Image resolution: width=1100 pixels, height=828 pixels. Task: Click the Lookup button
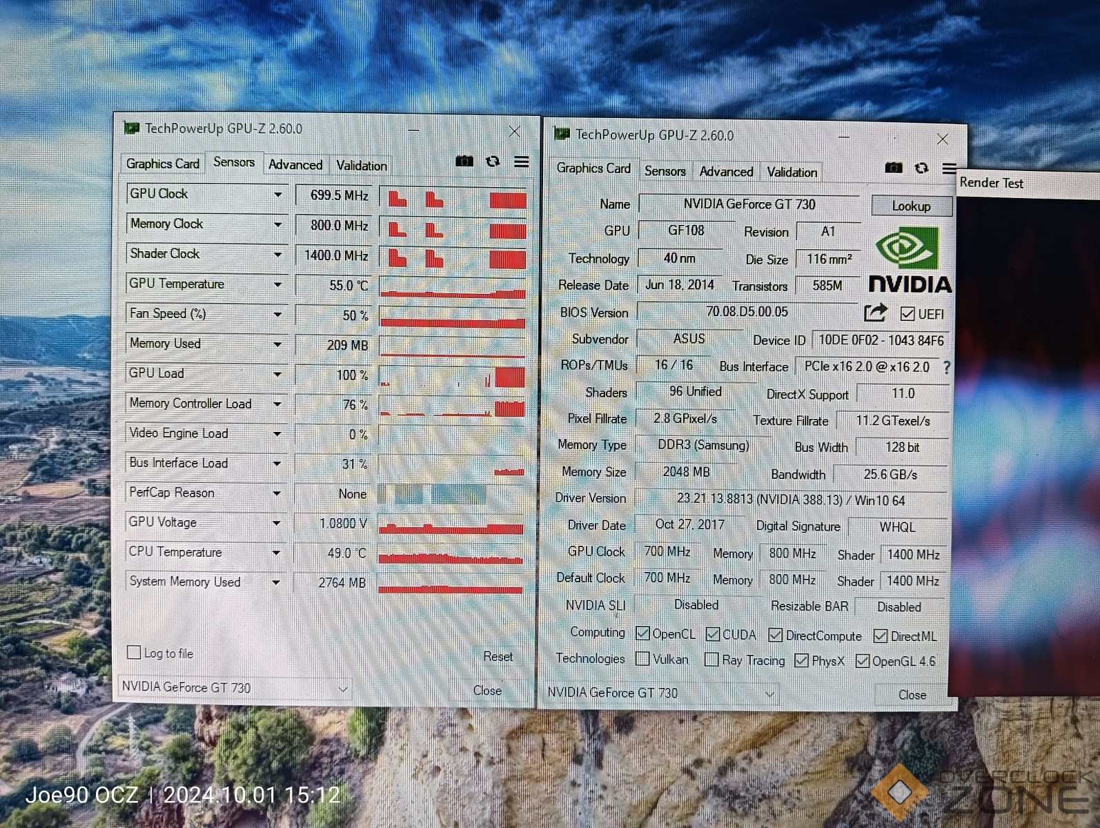[x=911, y=206]
